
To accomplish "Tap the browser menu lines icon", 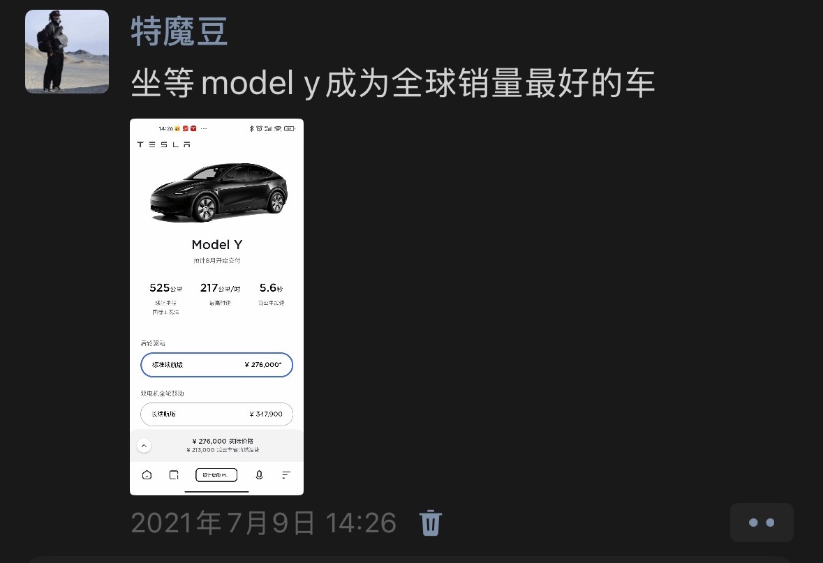I will (x=286, y=475).
